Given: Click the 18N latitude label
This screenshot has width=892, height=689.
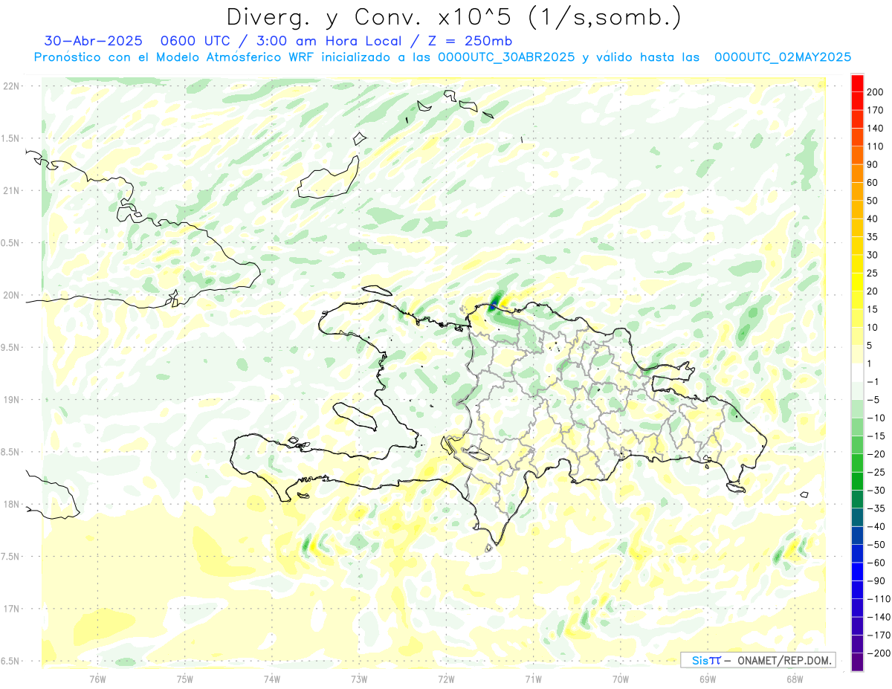Looking at the screenshot, I should (10, 505).
